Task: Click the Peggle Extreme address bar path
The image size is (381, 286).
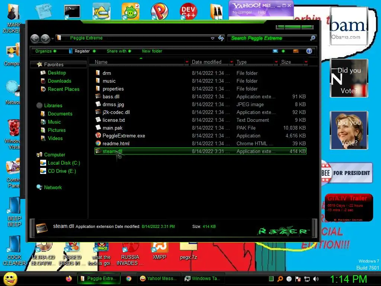Action: (86, 38)
